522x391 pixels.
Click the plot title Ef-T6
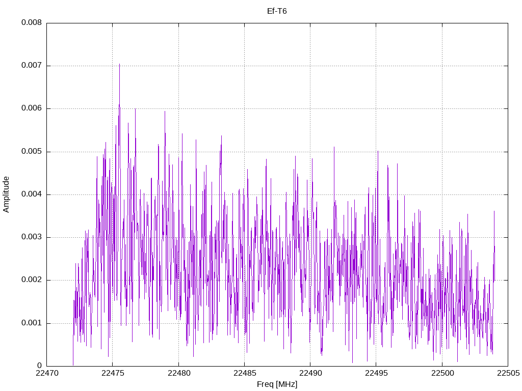pyautogui.click(x=277, y=11)
